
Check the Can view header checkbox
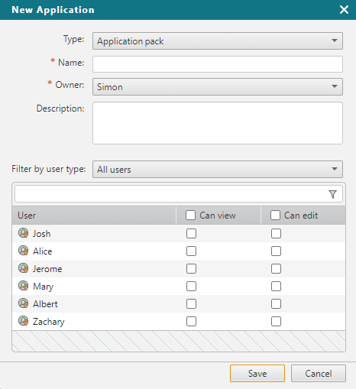[191, 216]
